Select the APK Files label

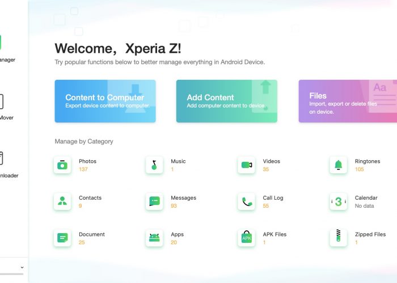(274, 234)
